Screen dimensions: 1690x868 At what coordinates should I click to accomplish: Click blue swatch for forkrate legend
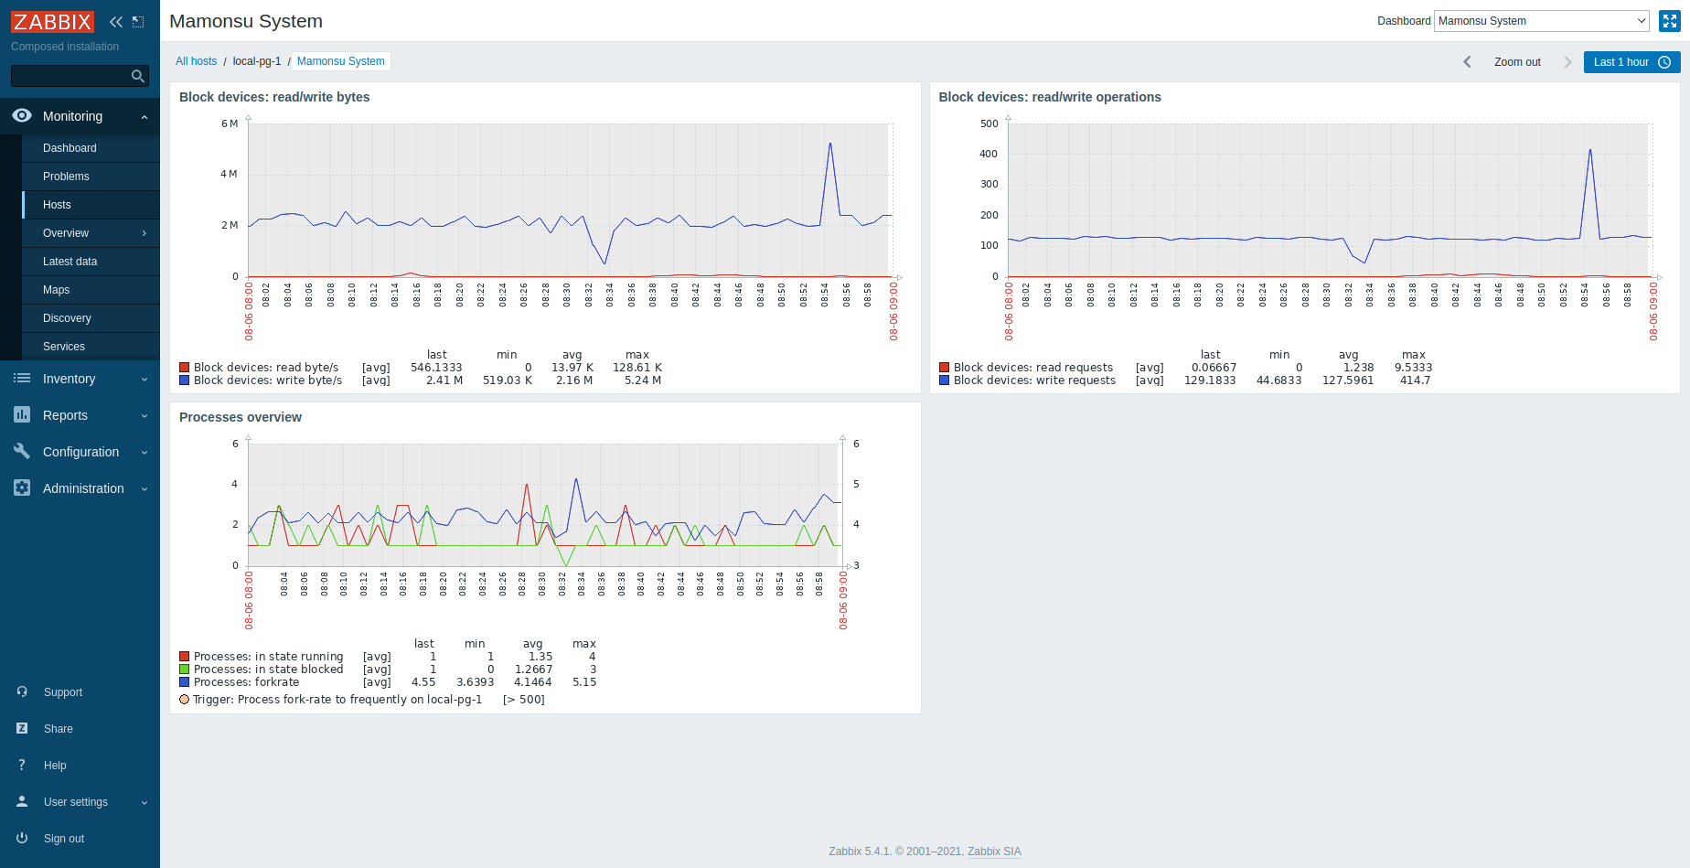click(x=185, y=682)
